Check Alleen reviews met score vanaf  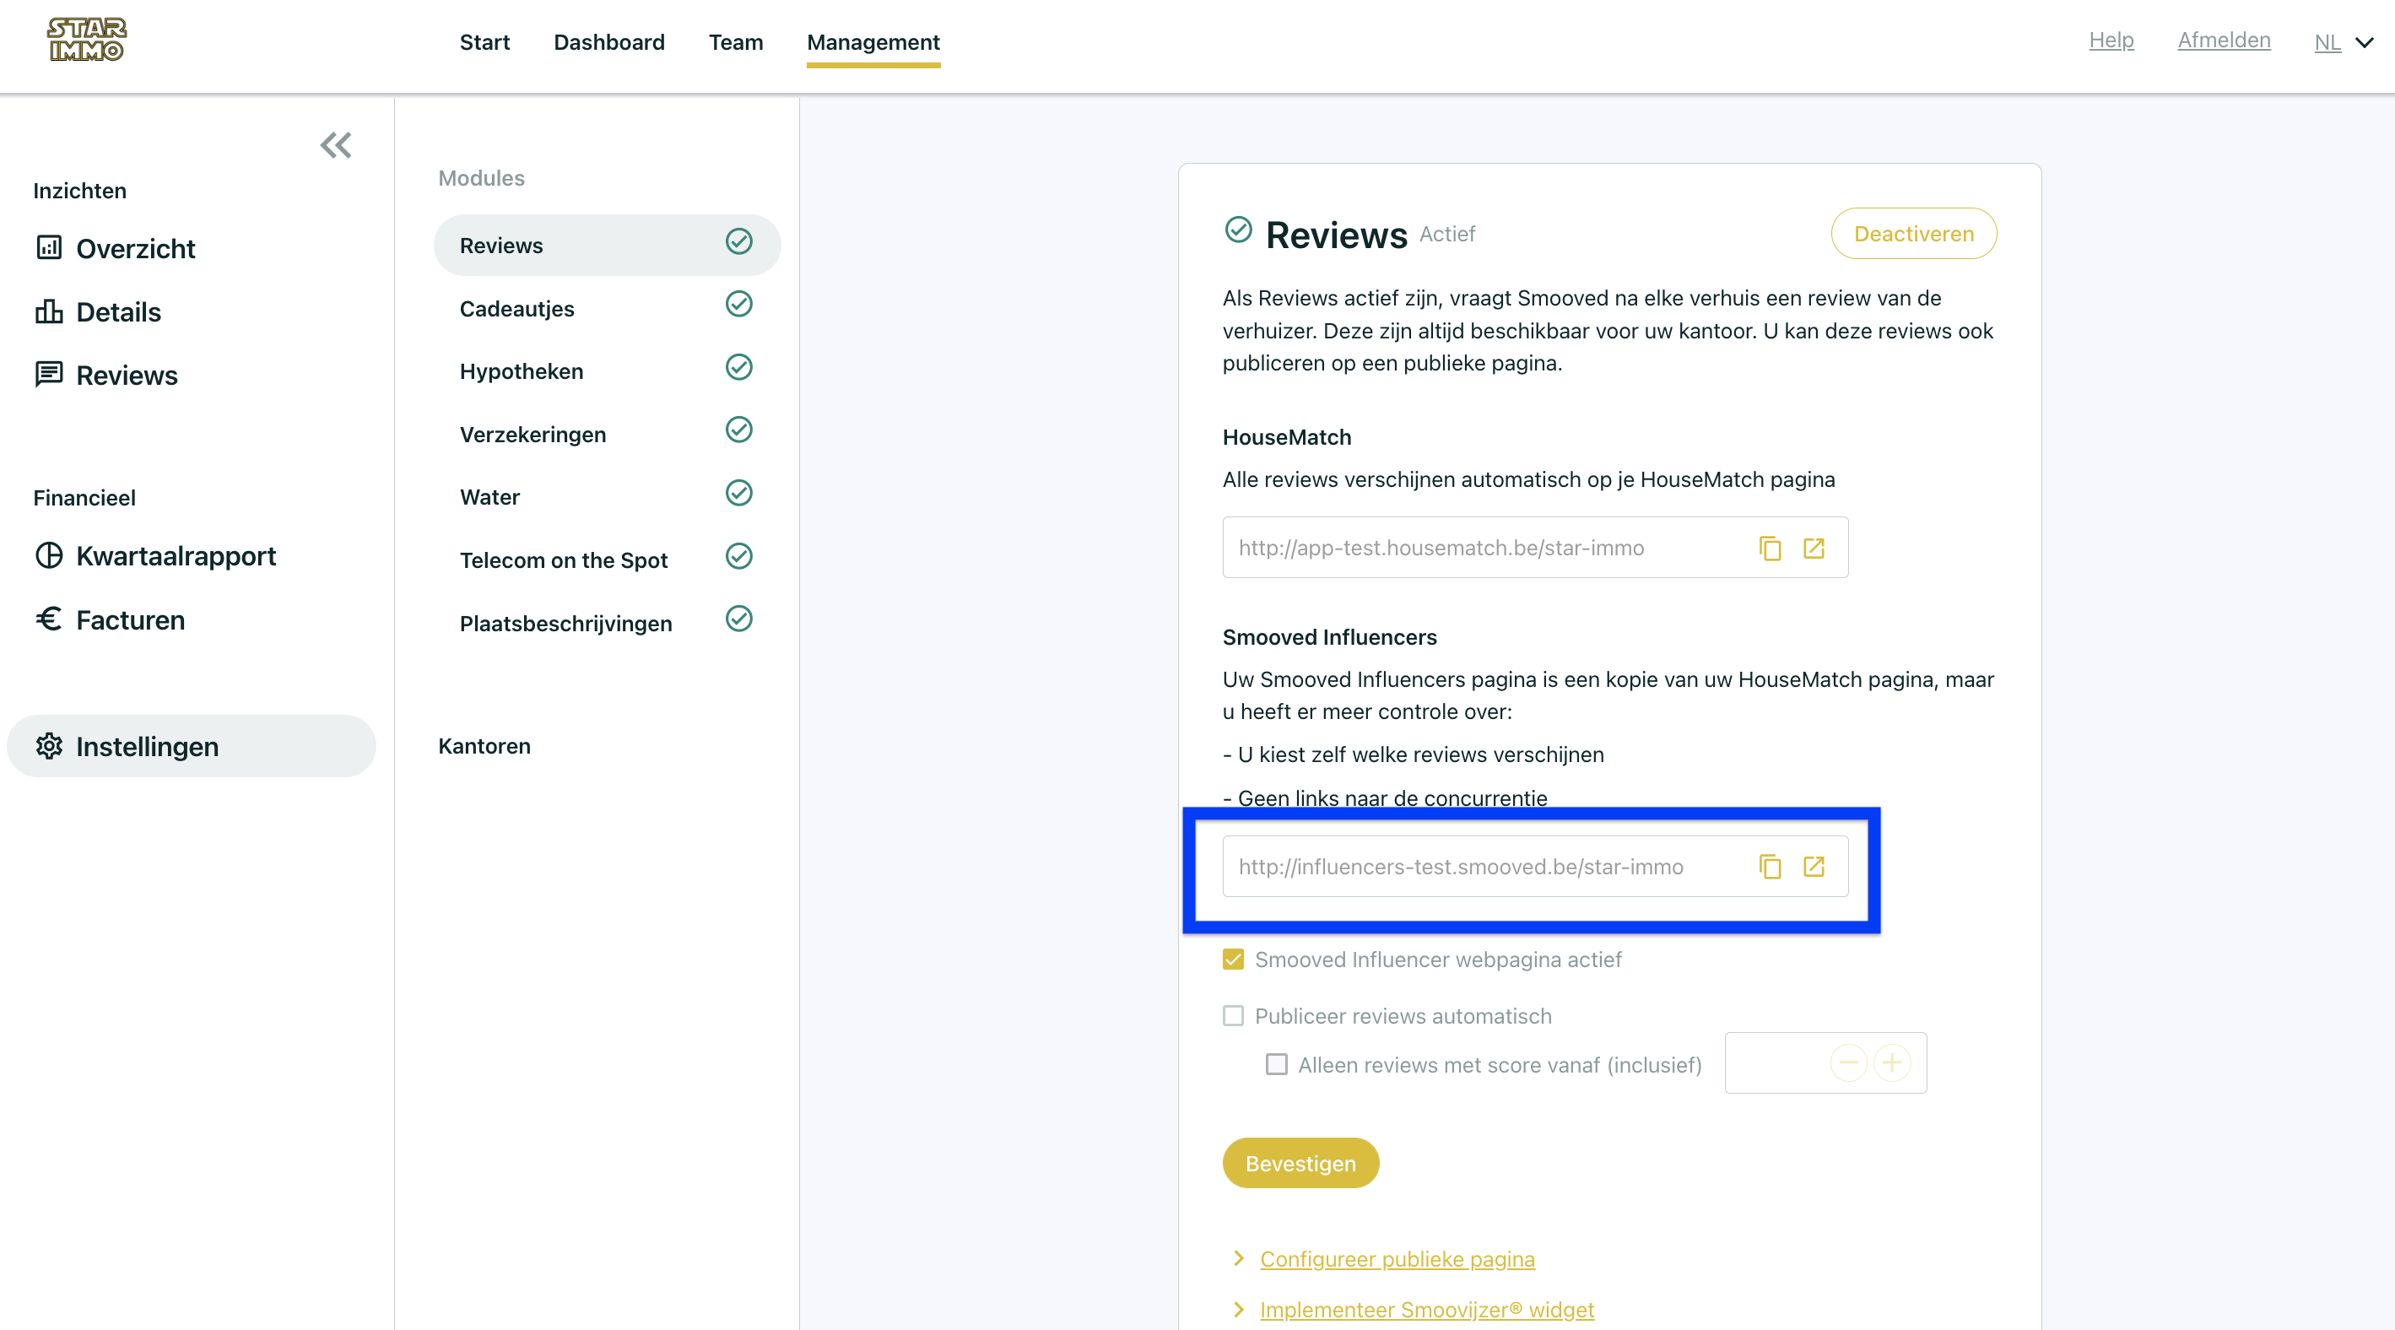coord(1277,1064)
